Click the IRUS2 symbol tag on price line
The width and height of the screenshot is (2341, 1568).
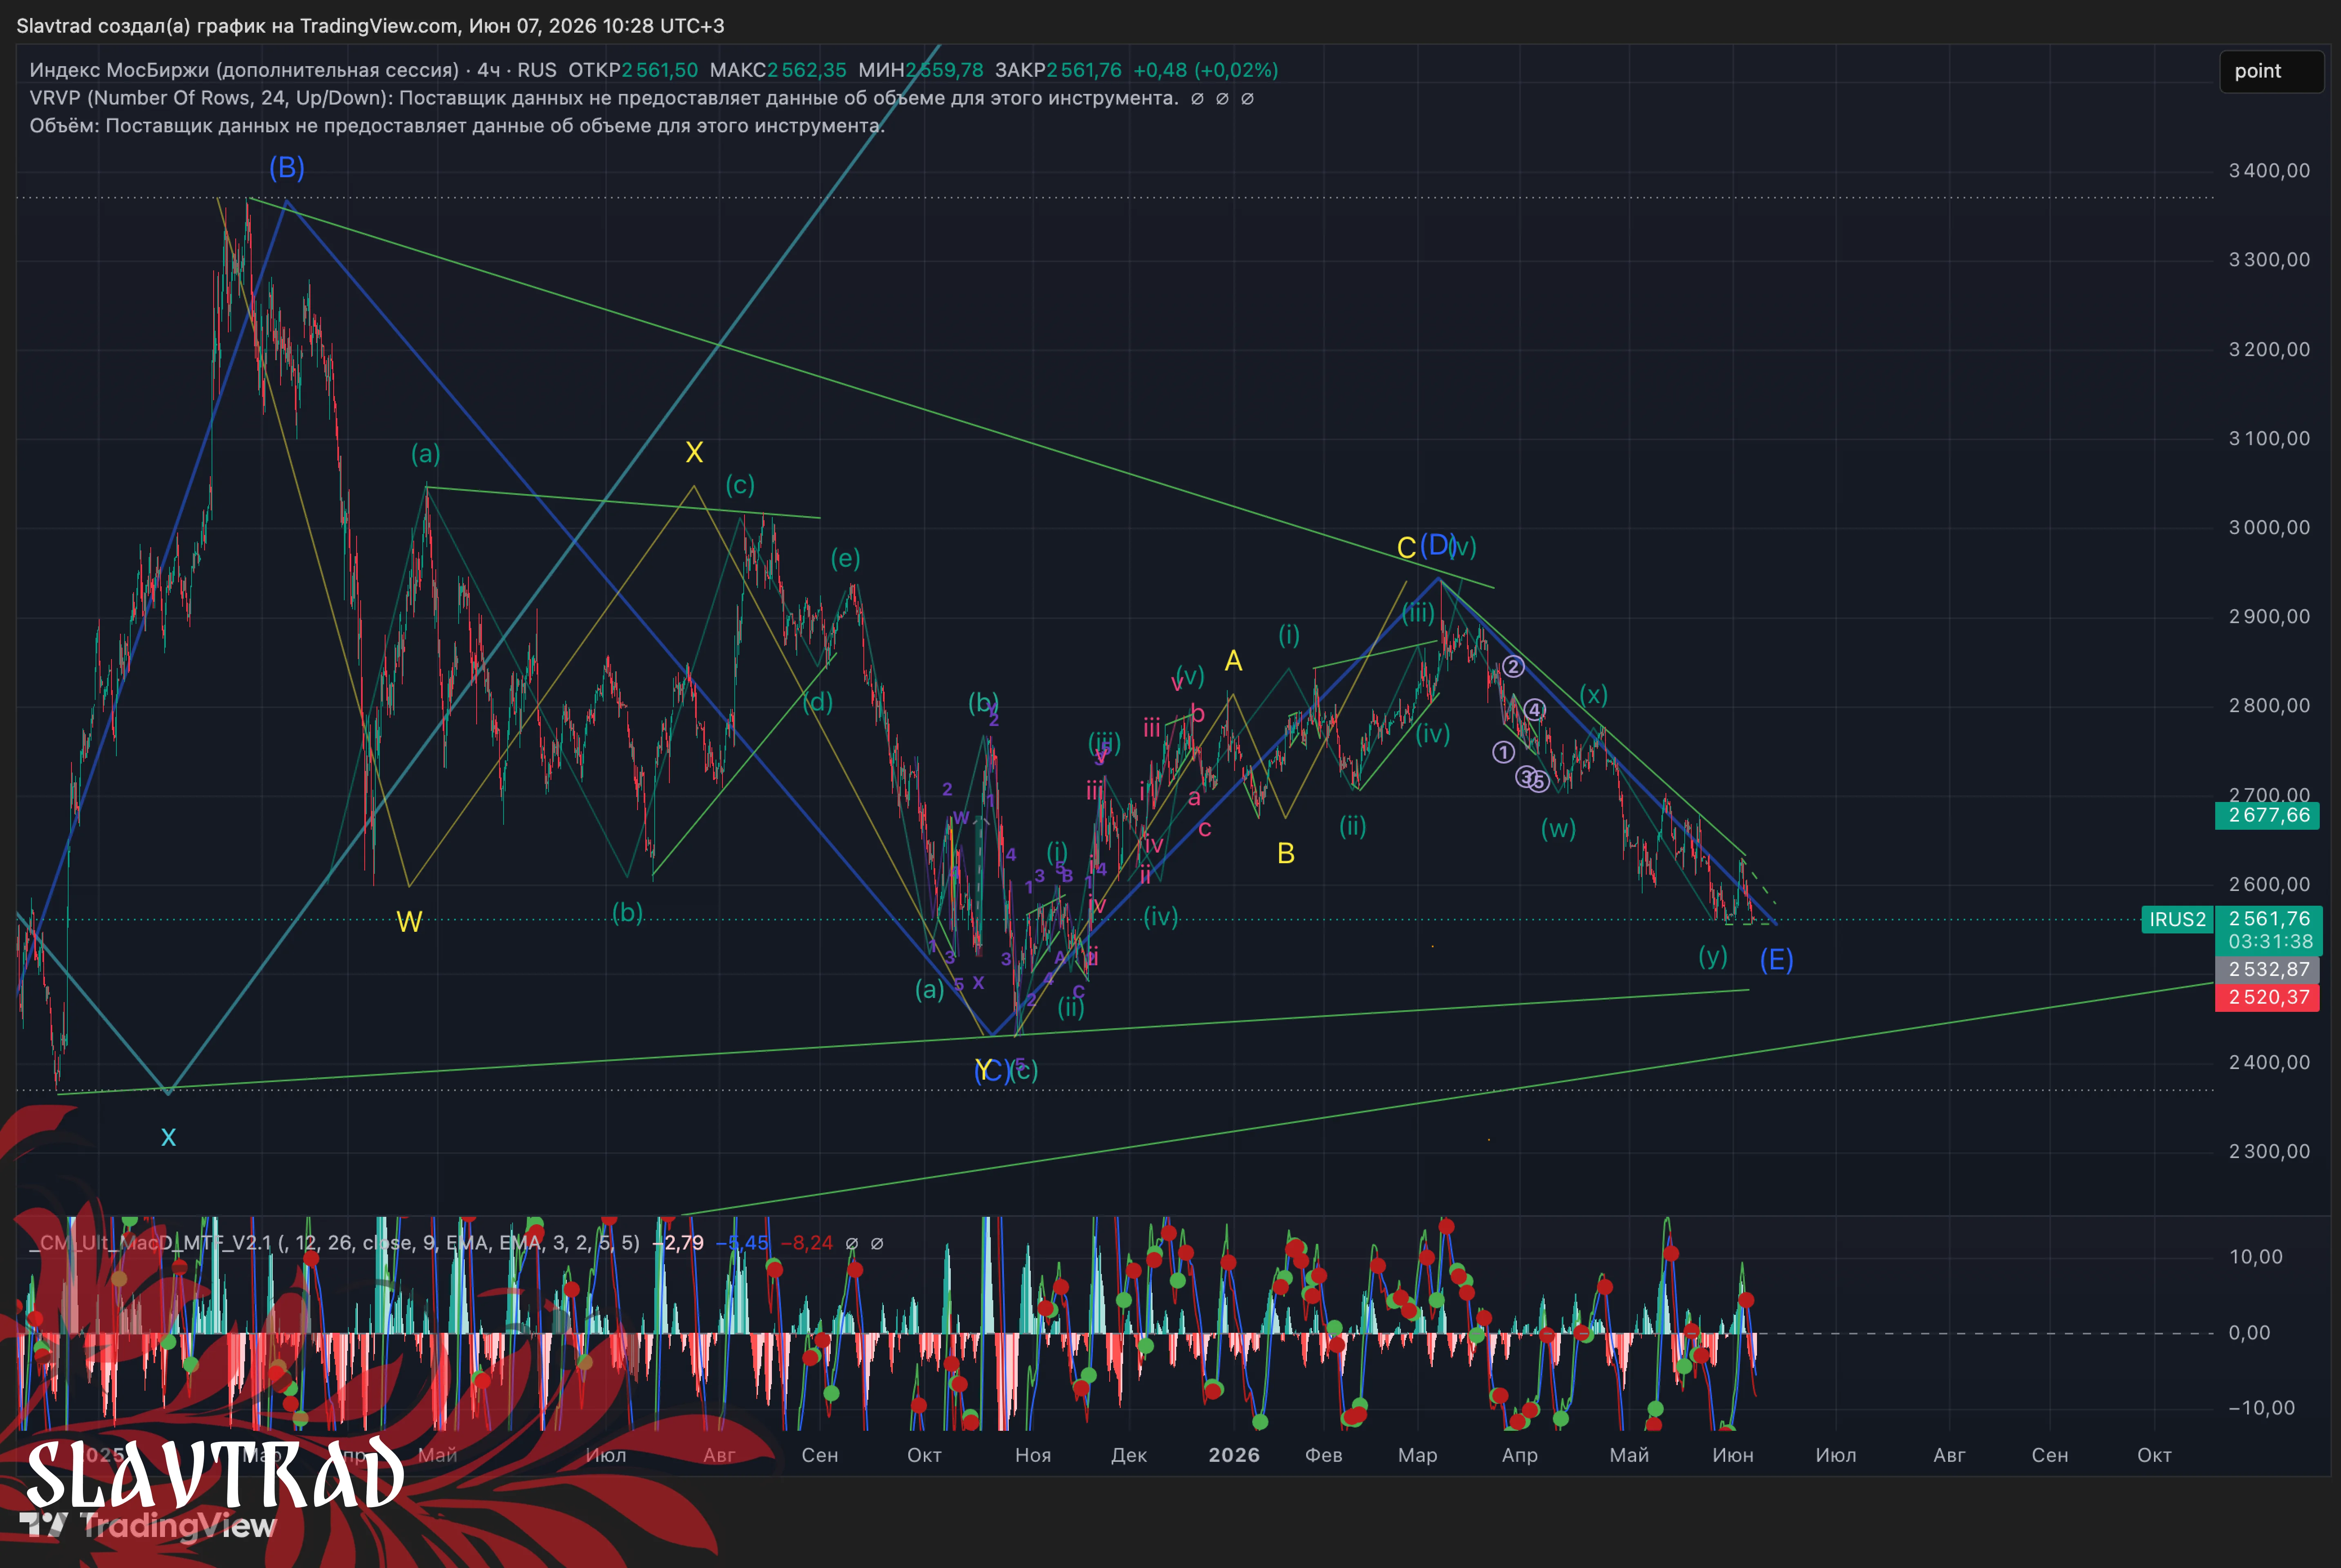tap(2177, 919)
